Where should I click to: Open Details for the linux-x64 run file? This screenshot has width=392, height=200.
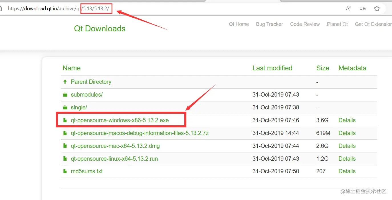tap(347, 159)
